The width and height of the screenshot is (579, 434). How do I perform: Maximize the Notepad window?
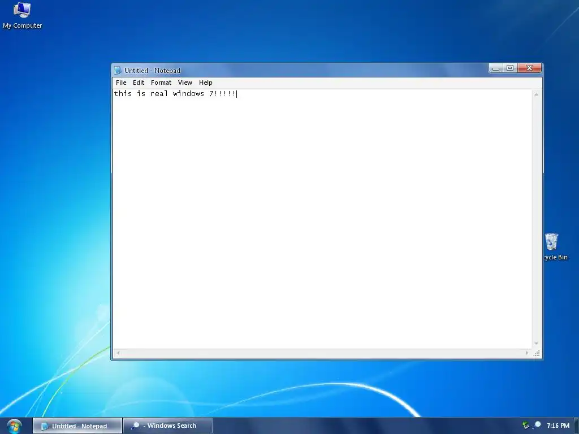point(510,68)
